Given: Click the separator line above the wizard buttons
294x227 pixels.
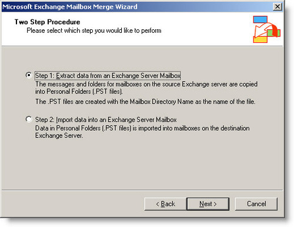Looking at the screenshot, I should 142,189.
